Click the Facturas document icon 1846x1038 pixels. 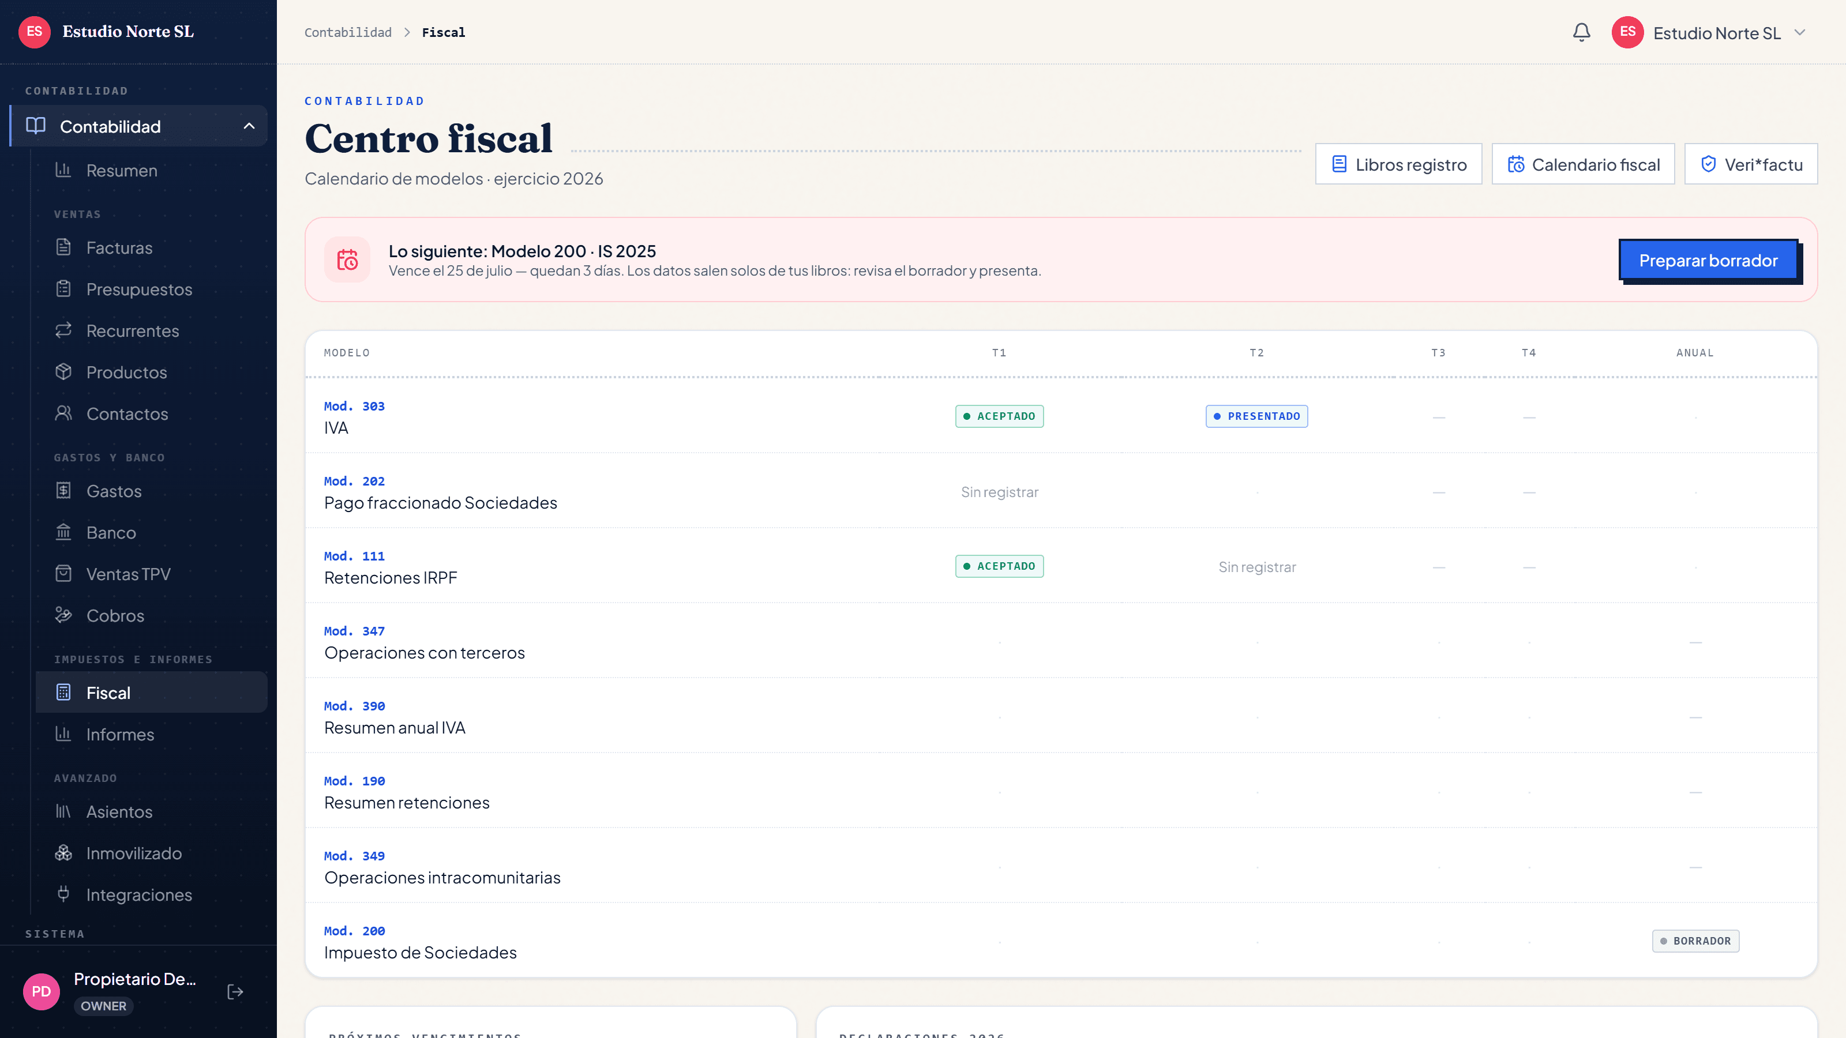tap(63, 248)
